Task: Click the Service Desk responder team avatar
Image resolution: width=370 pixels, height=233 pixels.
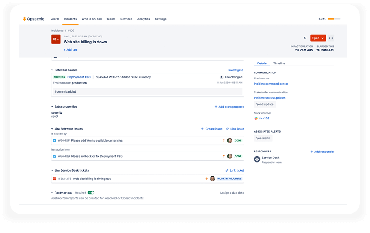Action: (256, 159)
